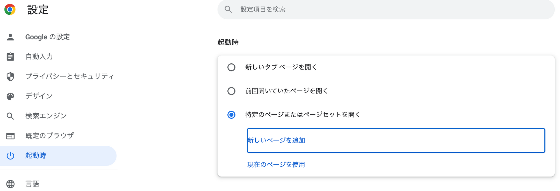
Task: Click the browser window icon in sidebar
Action: [x=10, y=136]
